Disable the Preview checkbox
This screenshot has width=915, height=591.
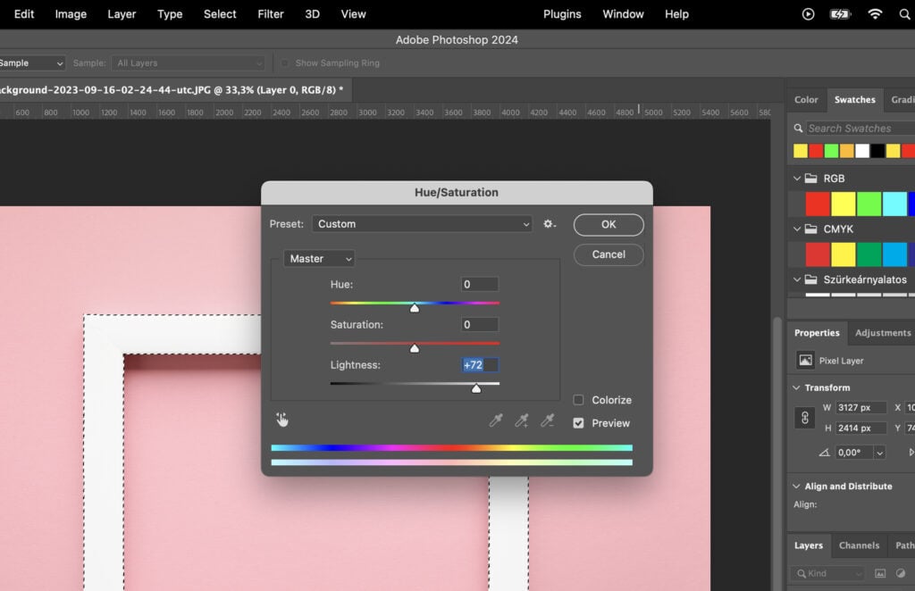pyautogui.click(x=578, y=423)
